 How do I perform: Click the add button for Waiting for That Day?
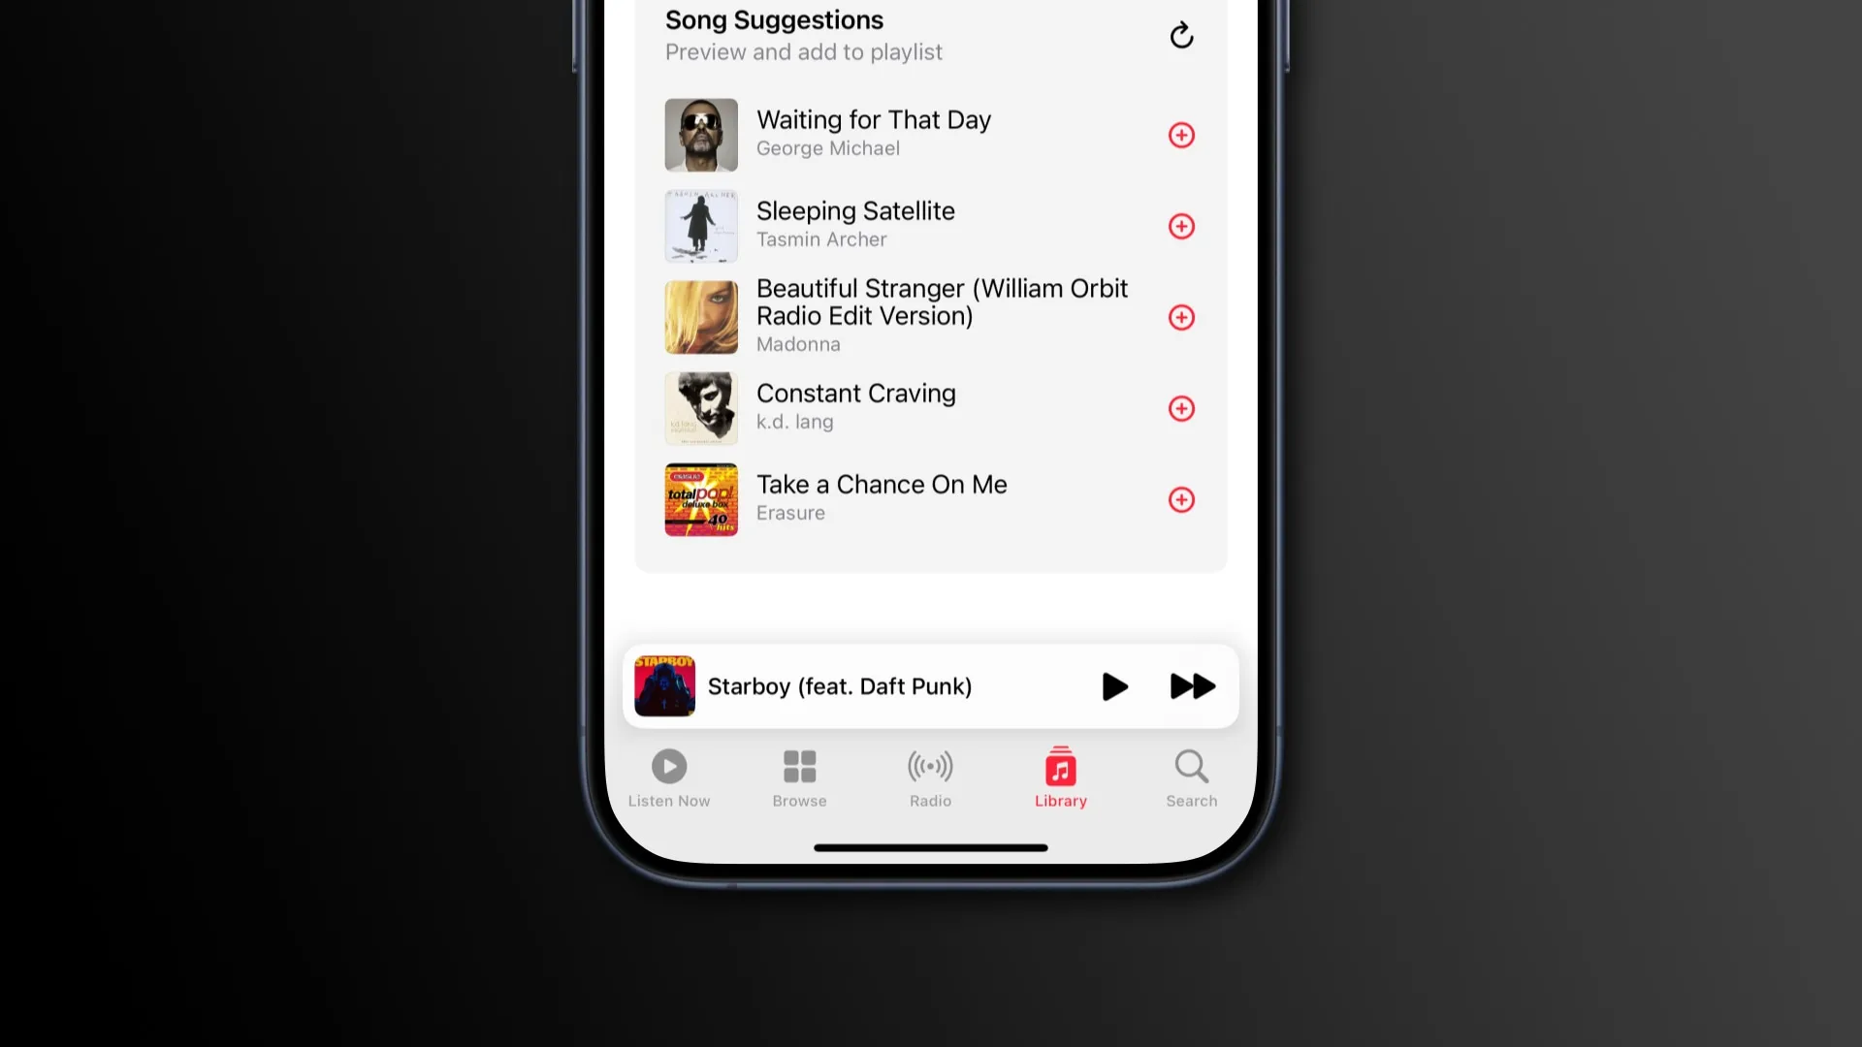(x=1180, y=134)
